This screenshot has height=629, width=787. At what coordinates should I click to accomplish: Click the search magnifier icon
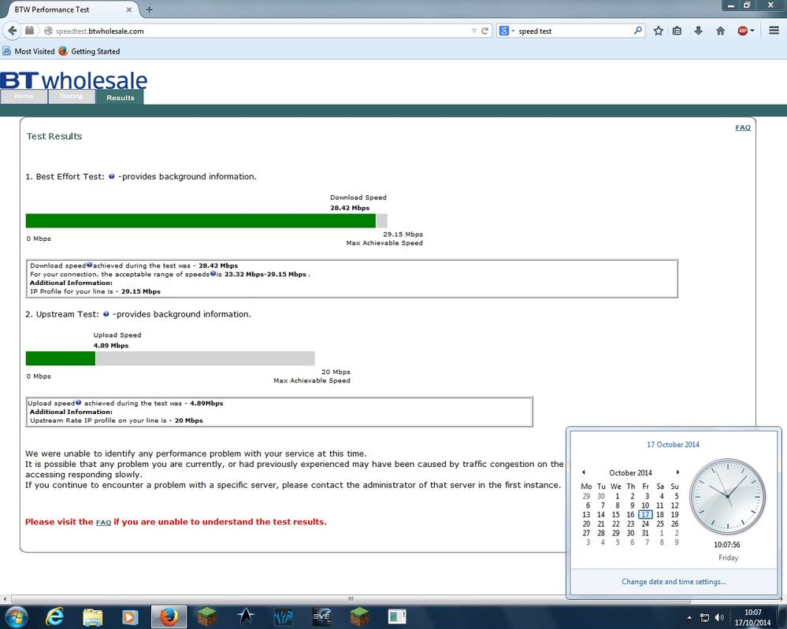[637, 31]
